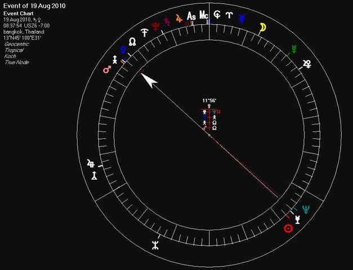Select the teal Neptune trident glyph on rim
The image size is (353, 270).
coord(306,209)
